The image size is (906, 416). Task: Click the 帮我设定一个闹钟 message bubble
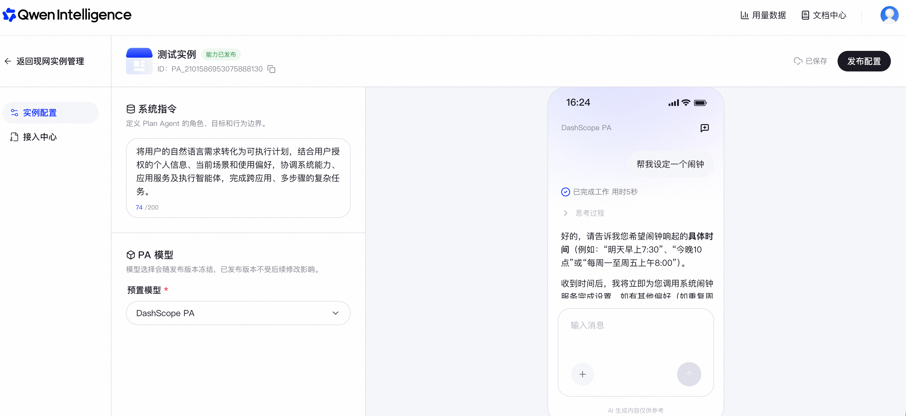pos(670,164)
